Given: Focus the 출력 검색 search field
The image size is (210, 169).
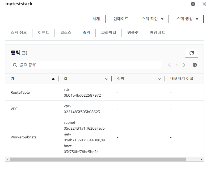Looking at the screenshot, I should (x=86, y=65).
